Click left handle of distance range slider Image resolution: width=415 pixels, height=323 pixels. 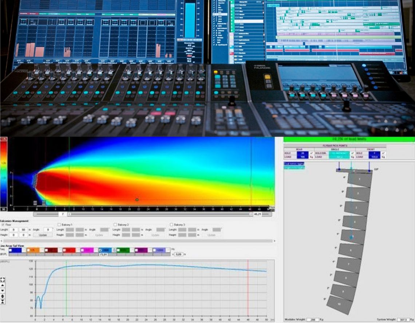(69, 214)
